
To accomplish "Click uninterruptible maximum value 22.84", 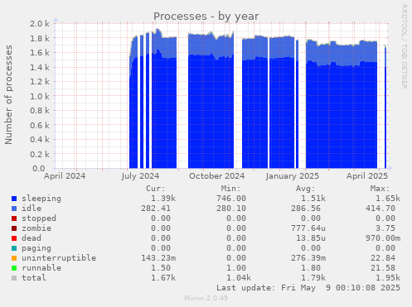I will coord(383,258).
